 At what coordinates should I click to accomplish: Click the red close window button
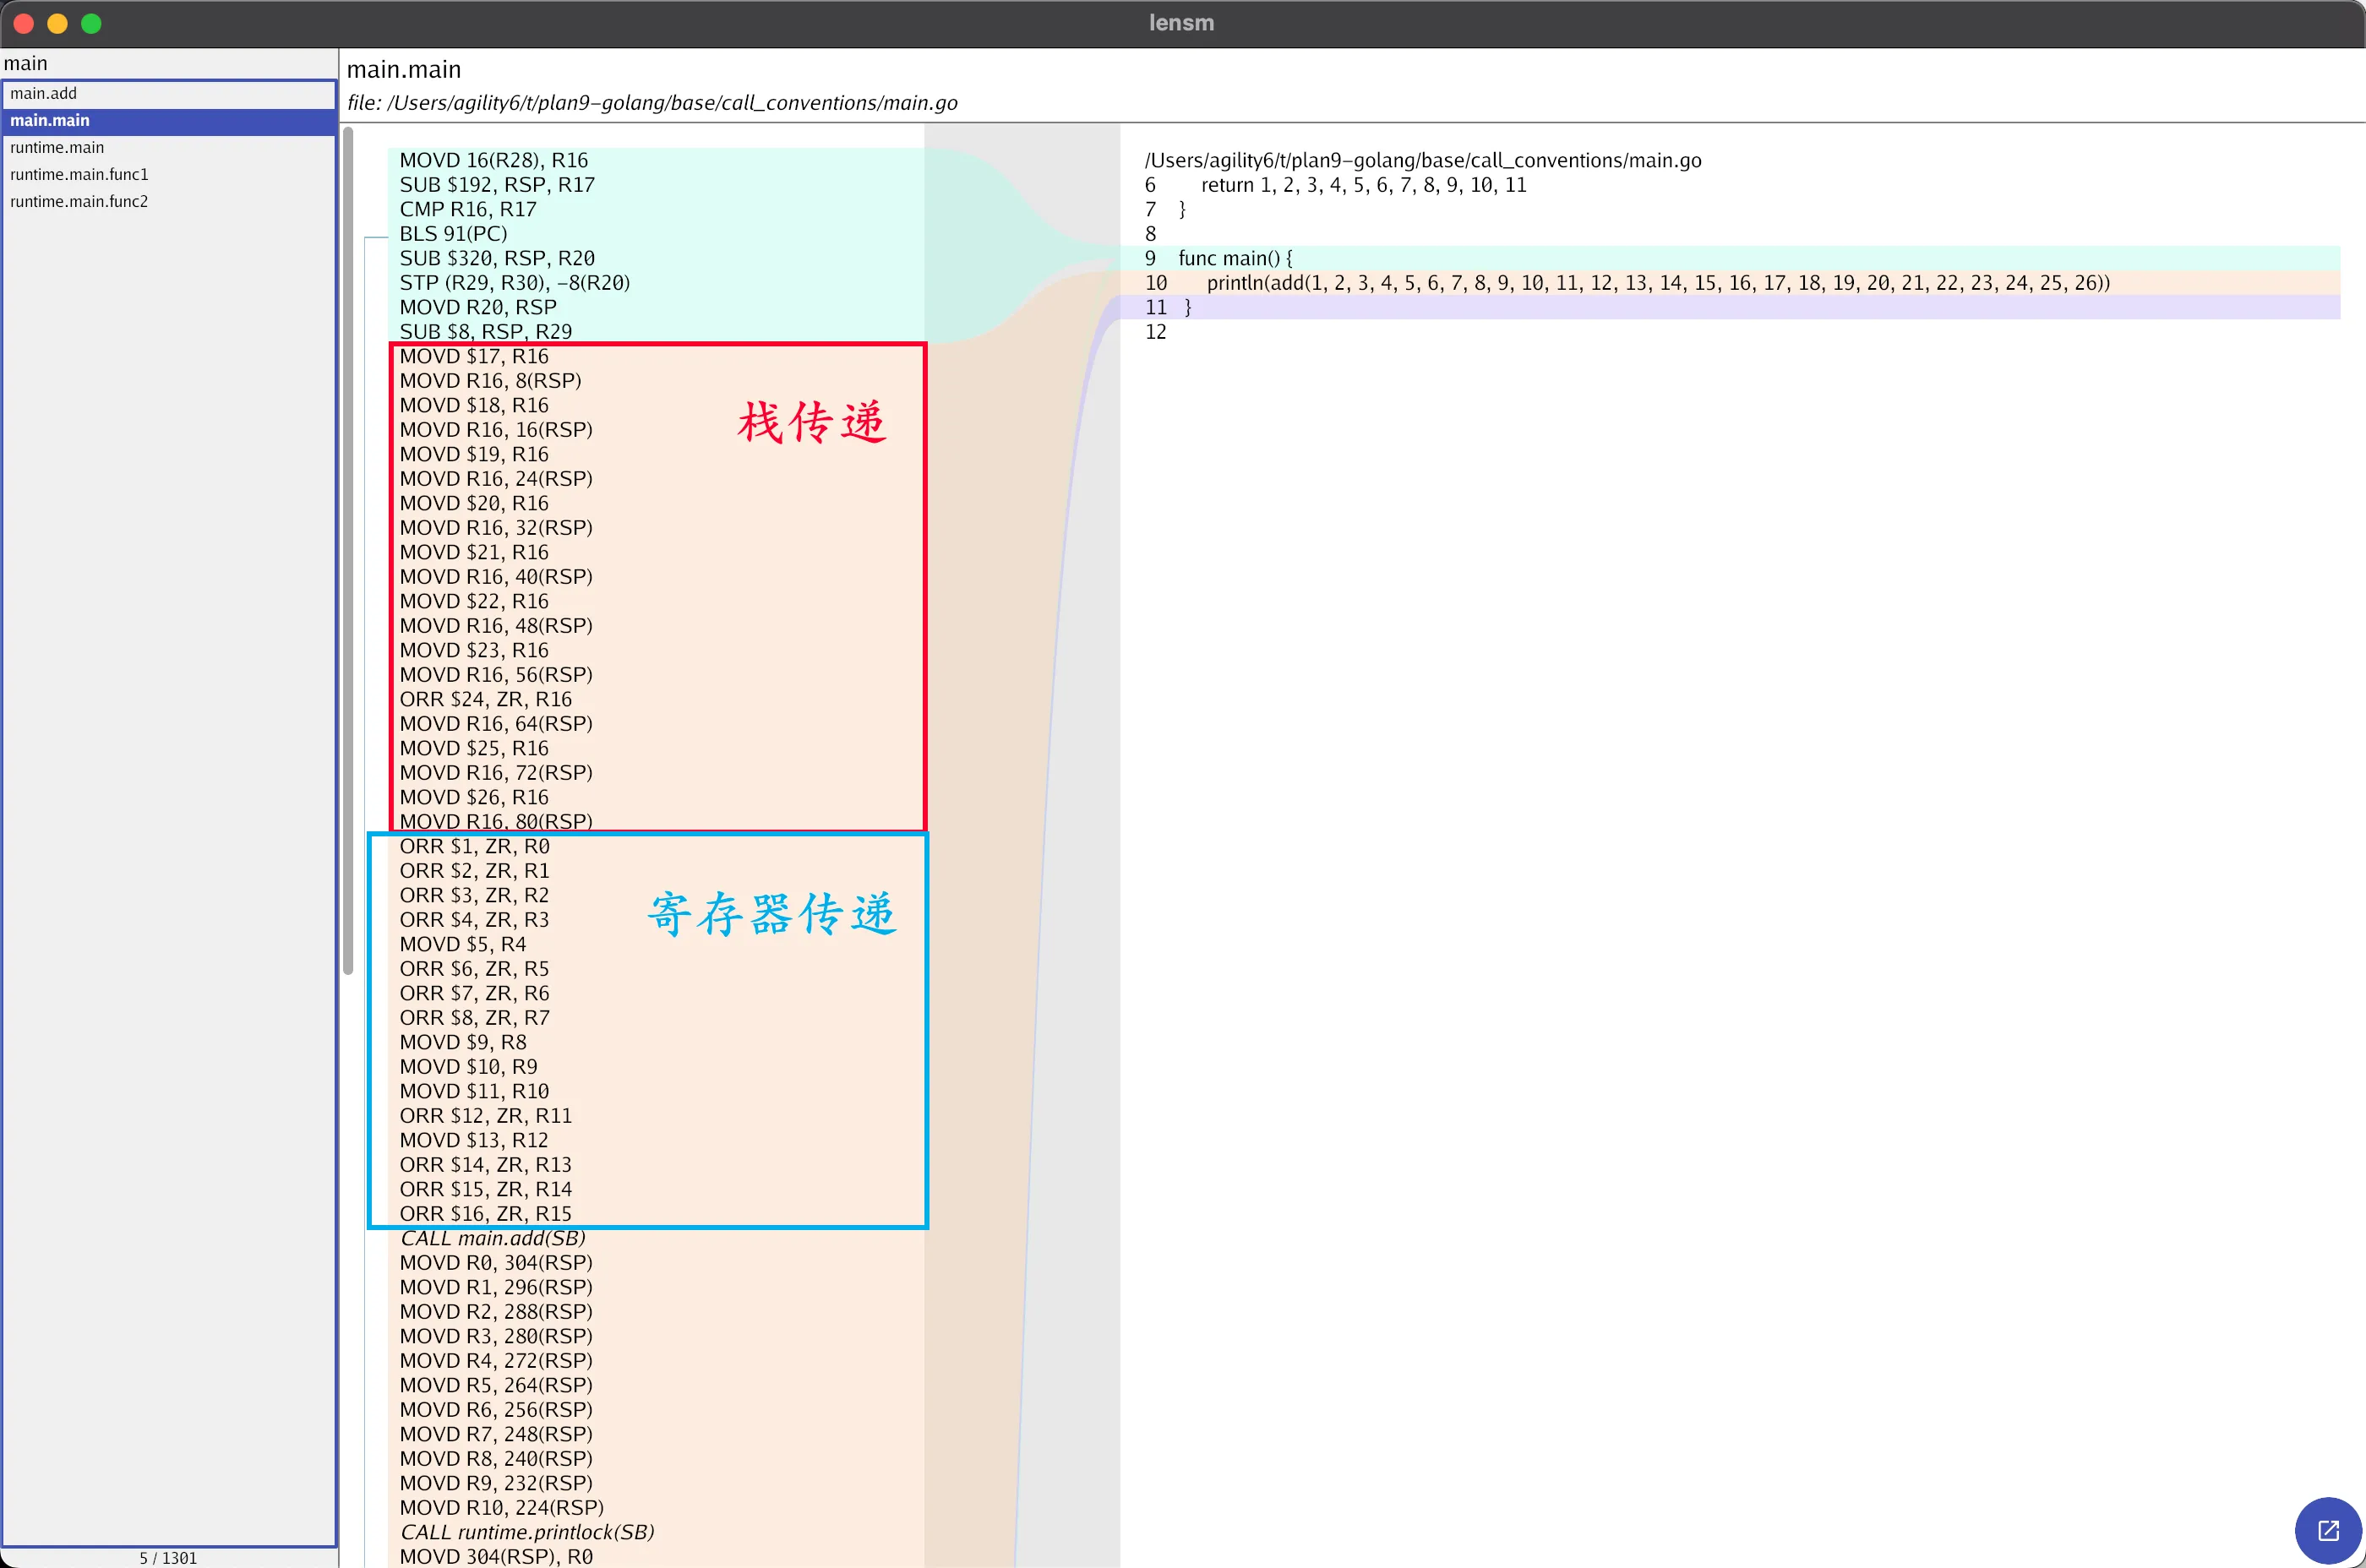point(24,23)
